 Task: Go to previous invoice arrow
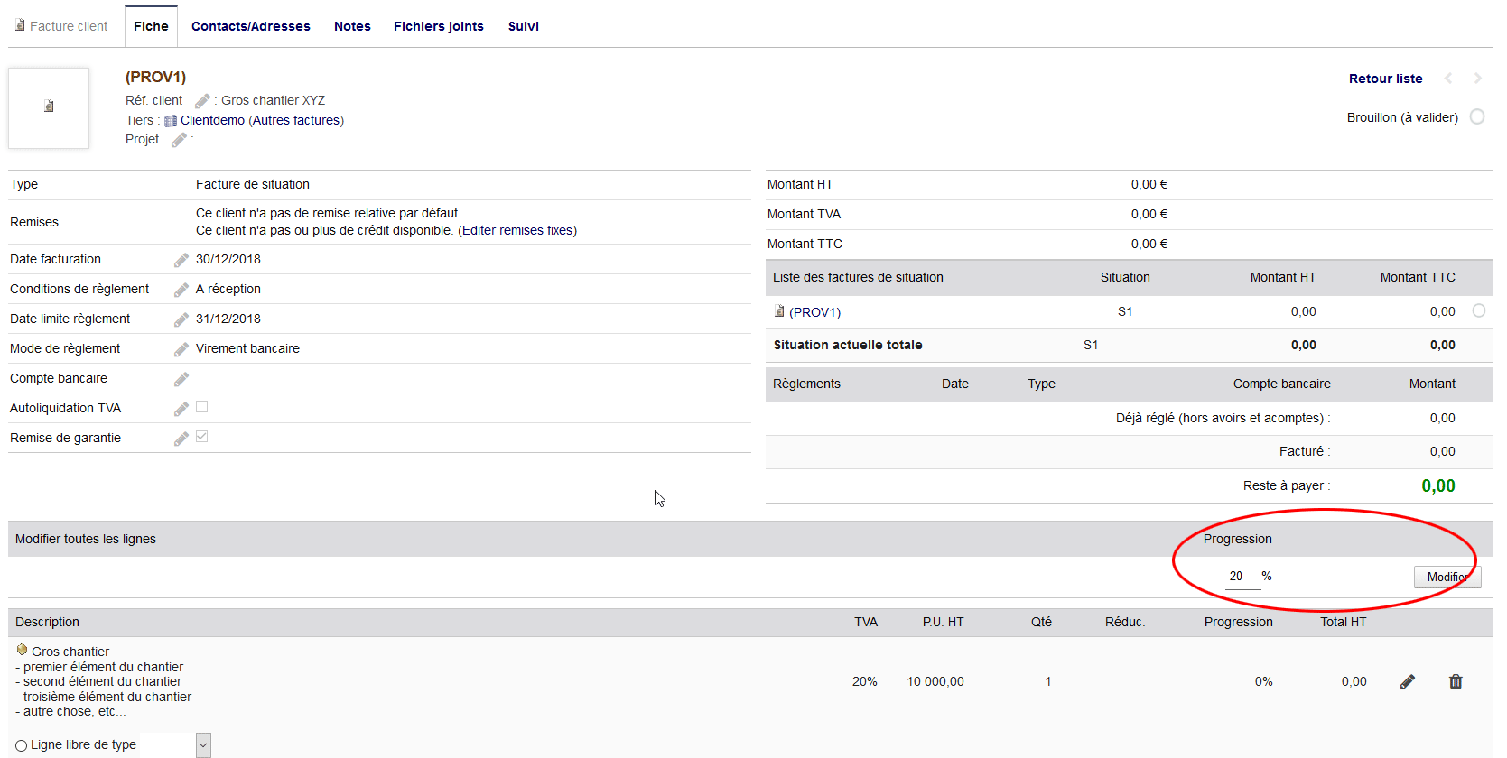pyautogui.click(x=1448, y=79)
